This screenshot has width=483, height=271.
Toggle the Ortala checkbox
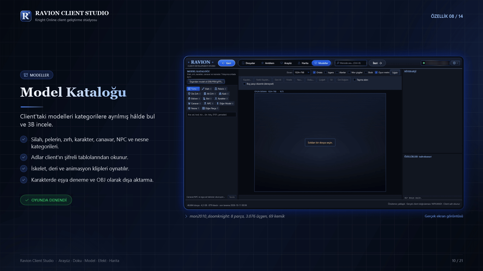click(314, 73)
